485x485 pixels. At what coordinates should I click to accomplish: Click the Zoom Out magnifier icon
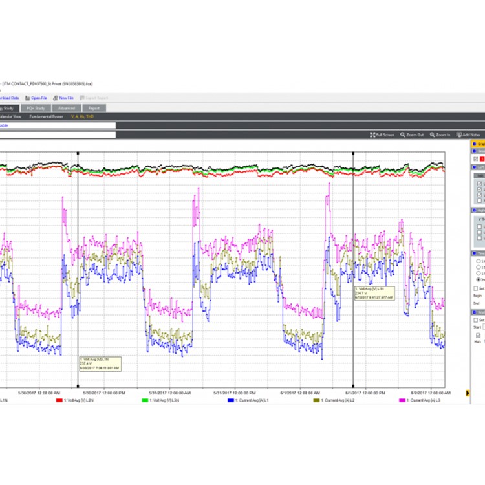(x=403, y=135)
